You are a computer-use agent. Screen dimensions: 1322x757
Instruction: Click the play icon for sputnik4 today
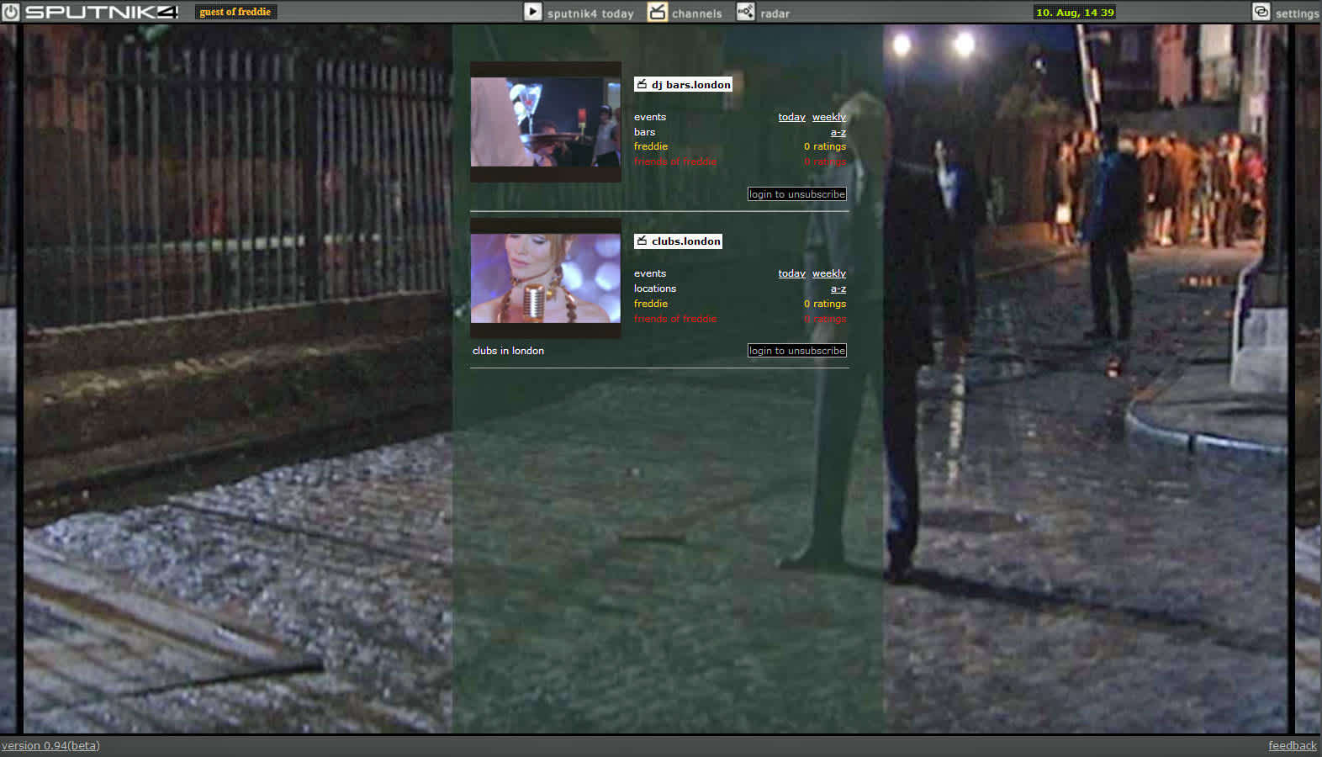click(533, 12)
